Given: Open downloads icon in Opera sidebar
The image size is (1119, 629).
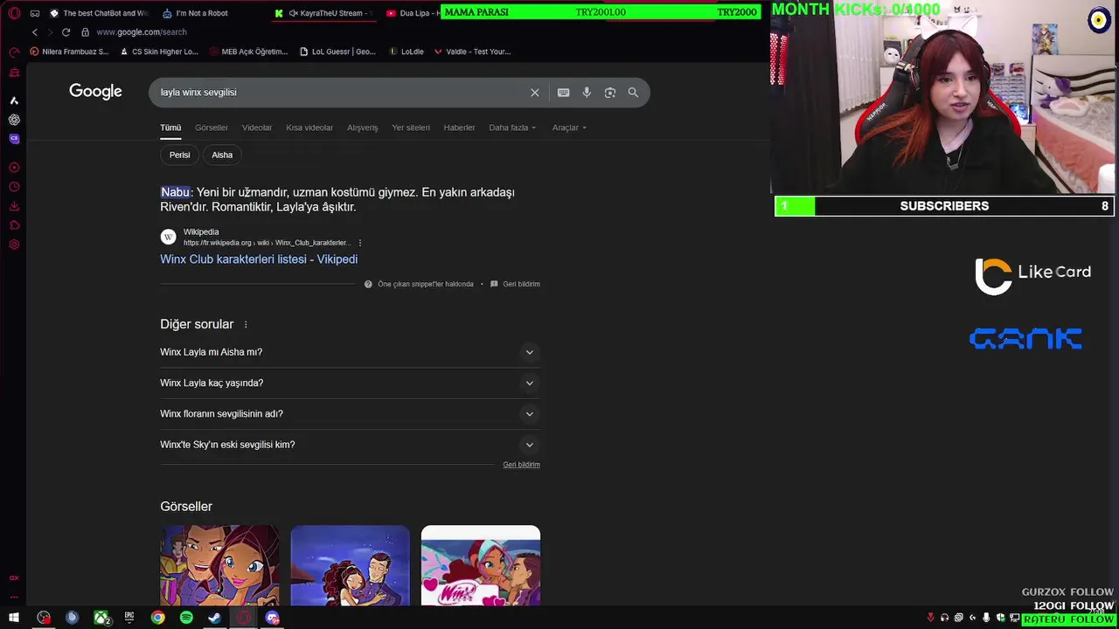Looking at the screenshot, I should click(x=14, y=206).
